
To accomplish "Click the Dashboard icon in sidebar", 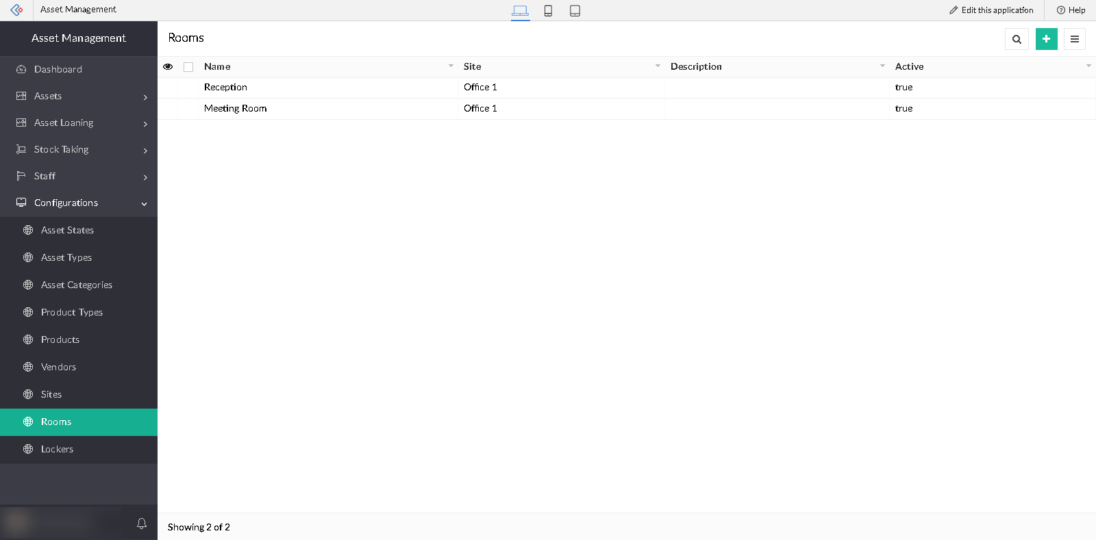I will pyautogui.click(x=21, y=69).
